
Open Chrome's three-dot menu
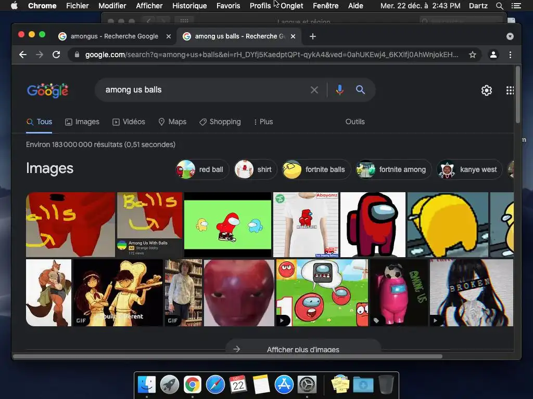(510, 55)
